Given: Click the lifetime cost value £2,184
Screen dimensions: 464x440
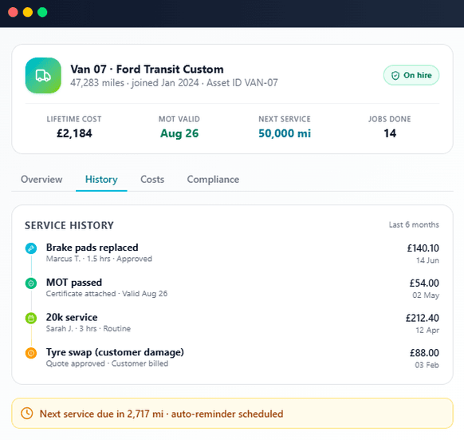Looking at the screenshot, I should [x=74, y=133].
